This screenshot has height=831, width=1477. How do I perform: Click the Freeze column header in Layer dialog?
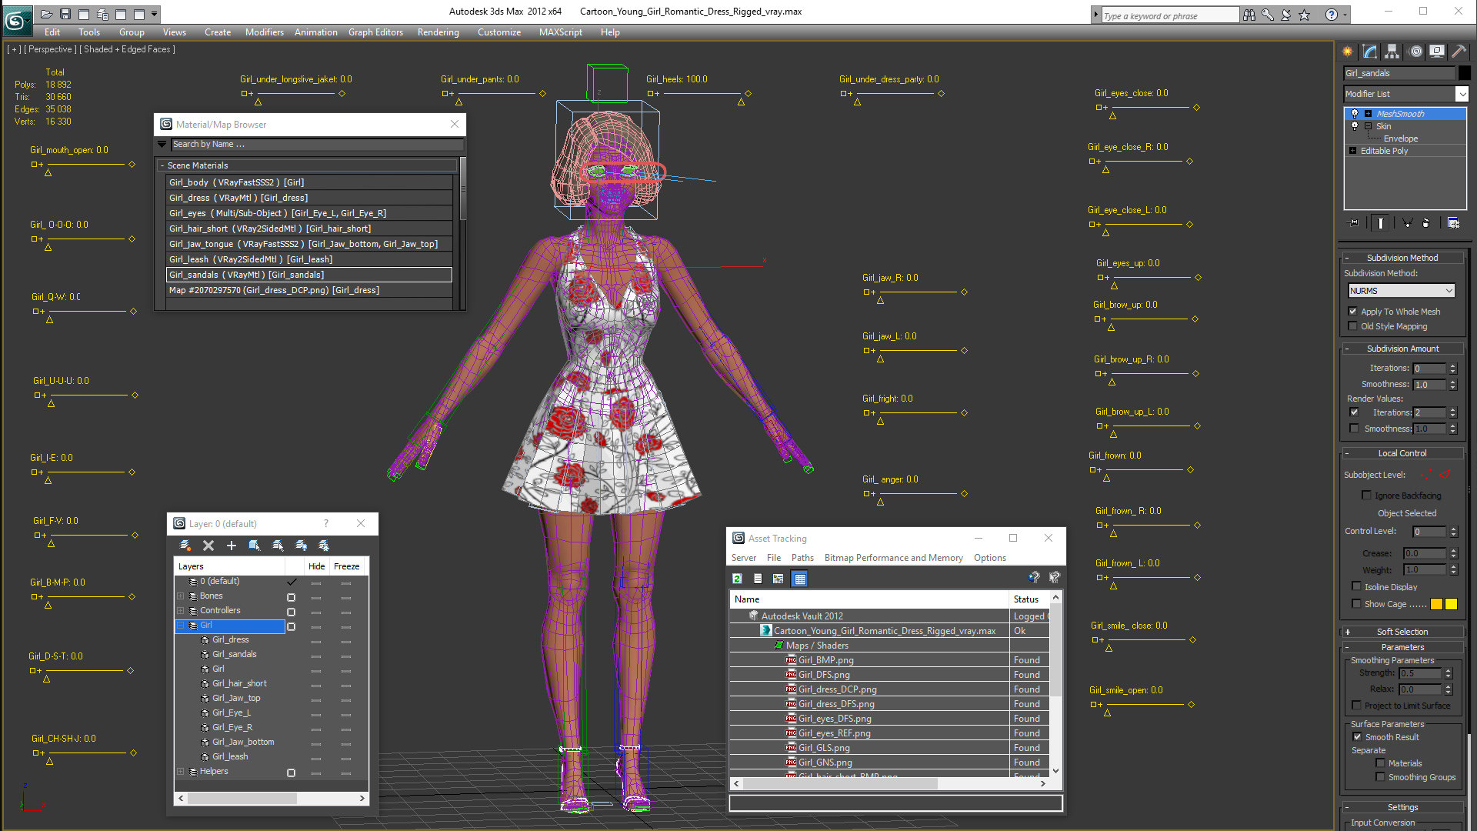pyautogui.click(x=347, y=566)
